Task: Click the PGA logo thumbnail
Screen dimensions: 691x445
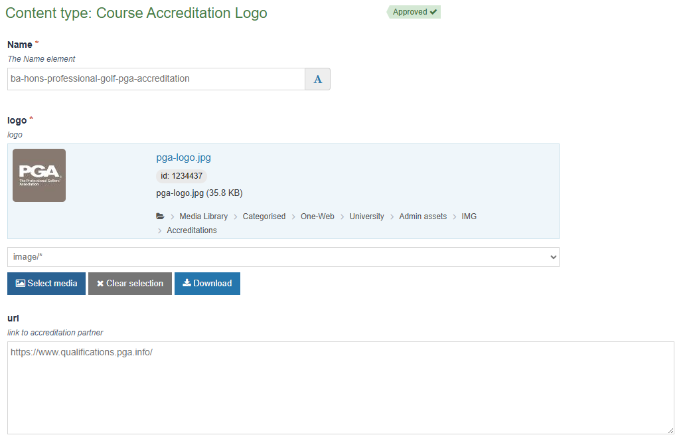Action: tap(39, 175)
